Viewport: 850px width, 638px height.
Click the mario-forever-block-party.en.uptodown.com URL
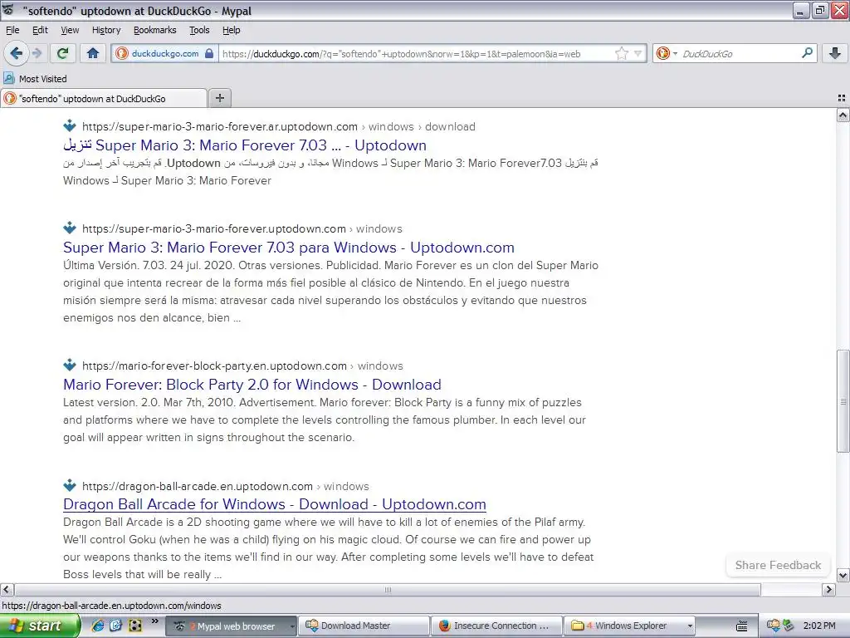click(214, 366)
